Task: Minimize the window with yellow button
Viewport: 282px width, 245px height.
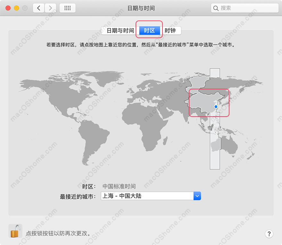Action: 16,8
